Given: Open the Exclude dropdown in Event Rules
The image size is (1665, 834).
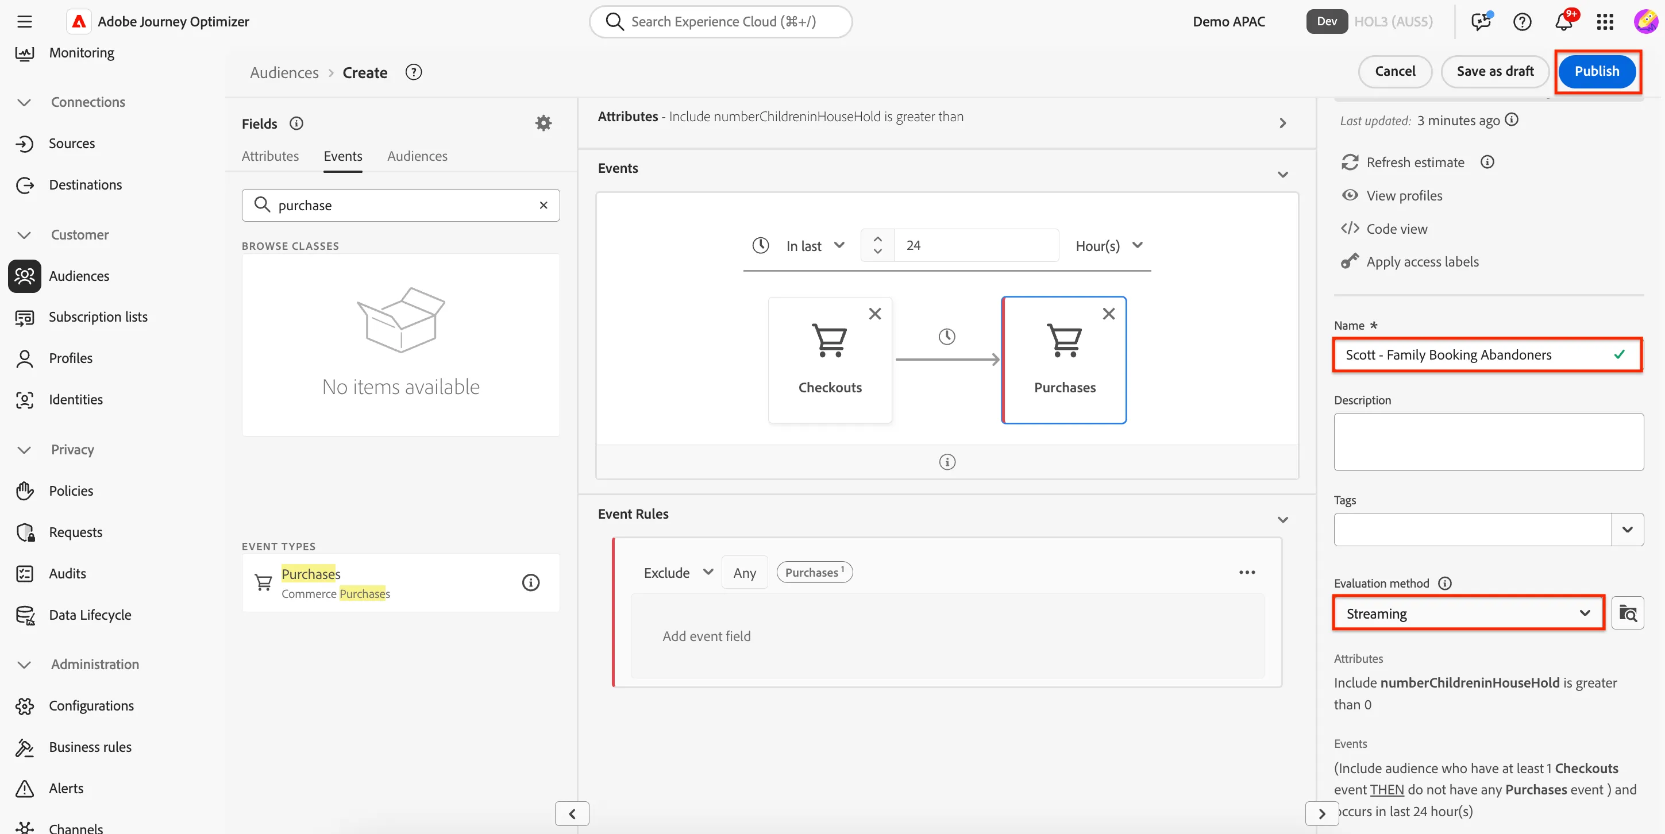Looking at the screenshot, I should click(x=678, y=572).
